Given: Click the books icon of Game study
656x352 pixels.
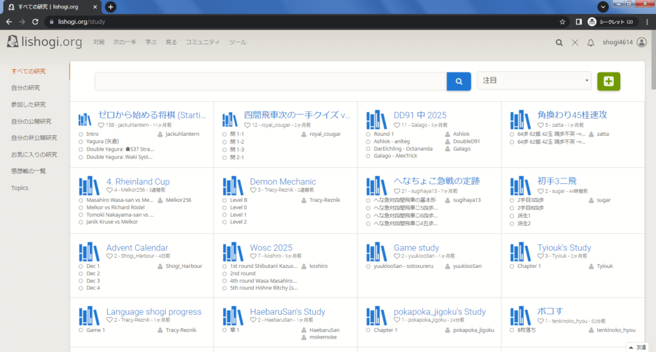Looking at the screenshot, I should tap(376, 252).
